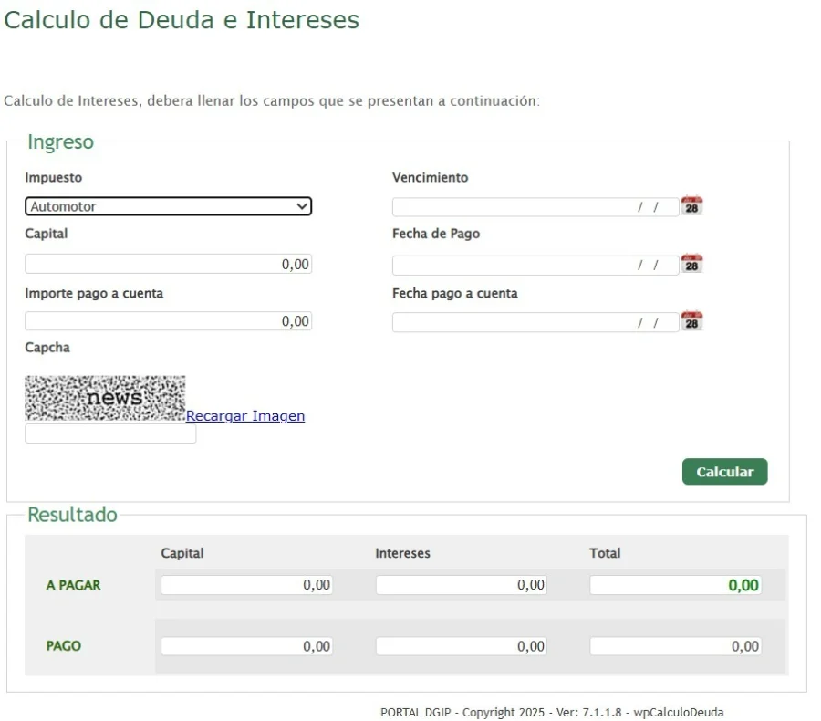Click the A PAGAR Total result field
Viewport: 821px width, 721px height.
(675, 585)
